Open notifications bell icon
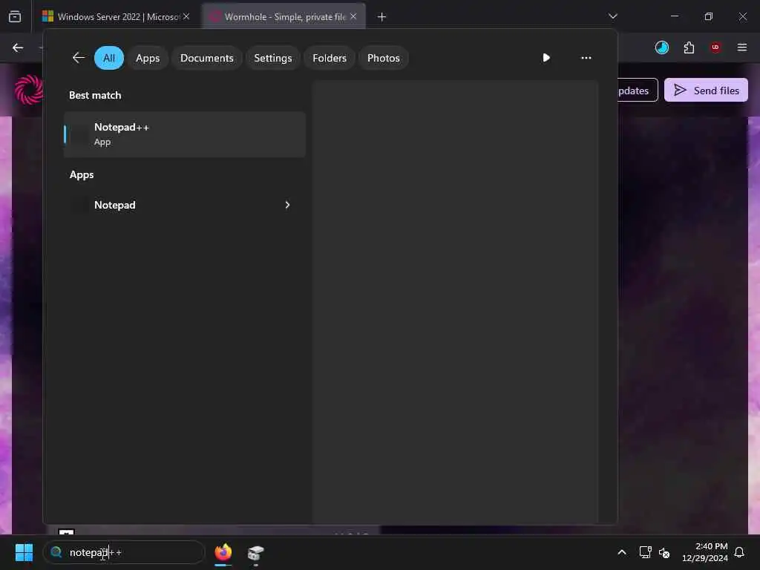760x570 pixels. click(740, 552)
